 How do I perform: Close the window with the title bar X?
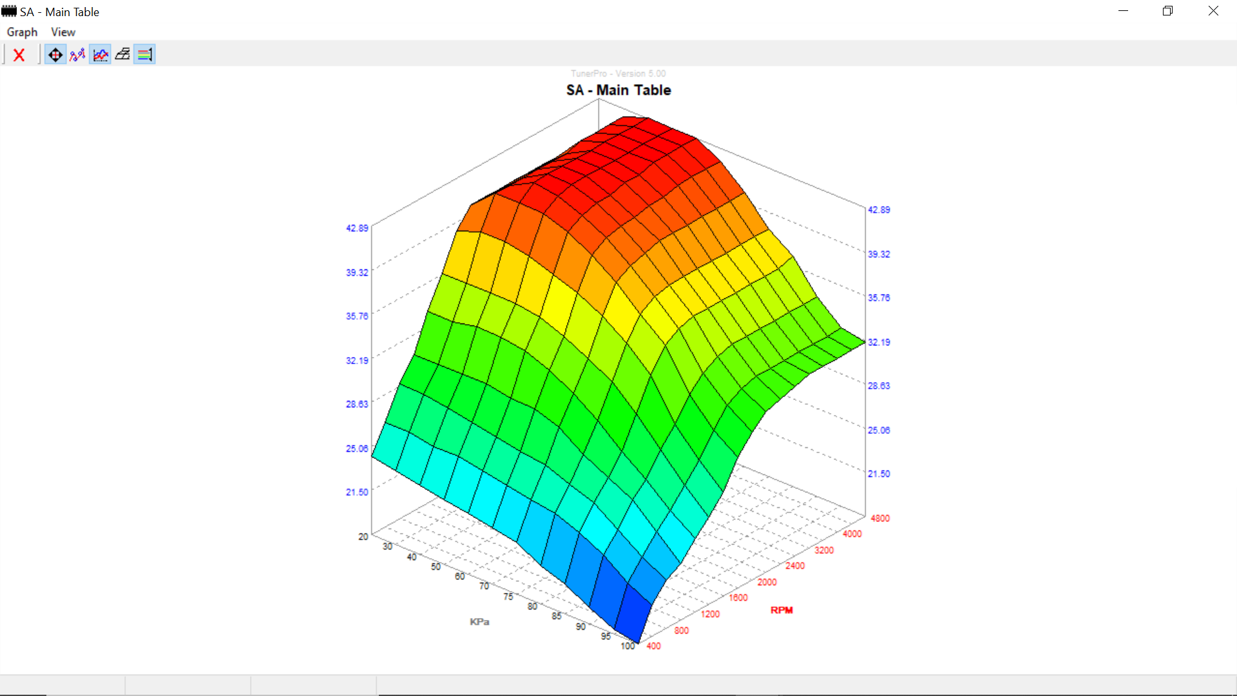[x=1213, y=11]
